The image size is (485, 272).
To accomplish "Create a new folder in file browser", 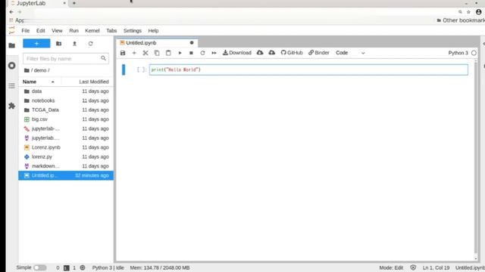I will [58, 44].
